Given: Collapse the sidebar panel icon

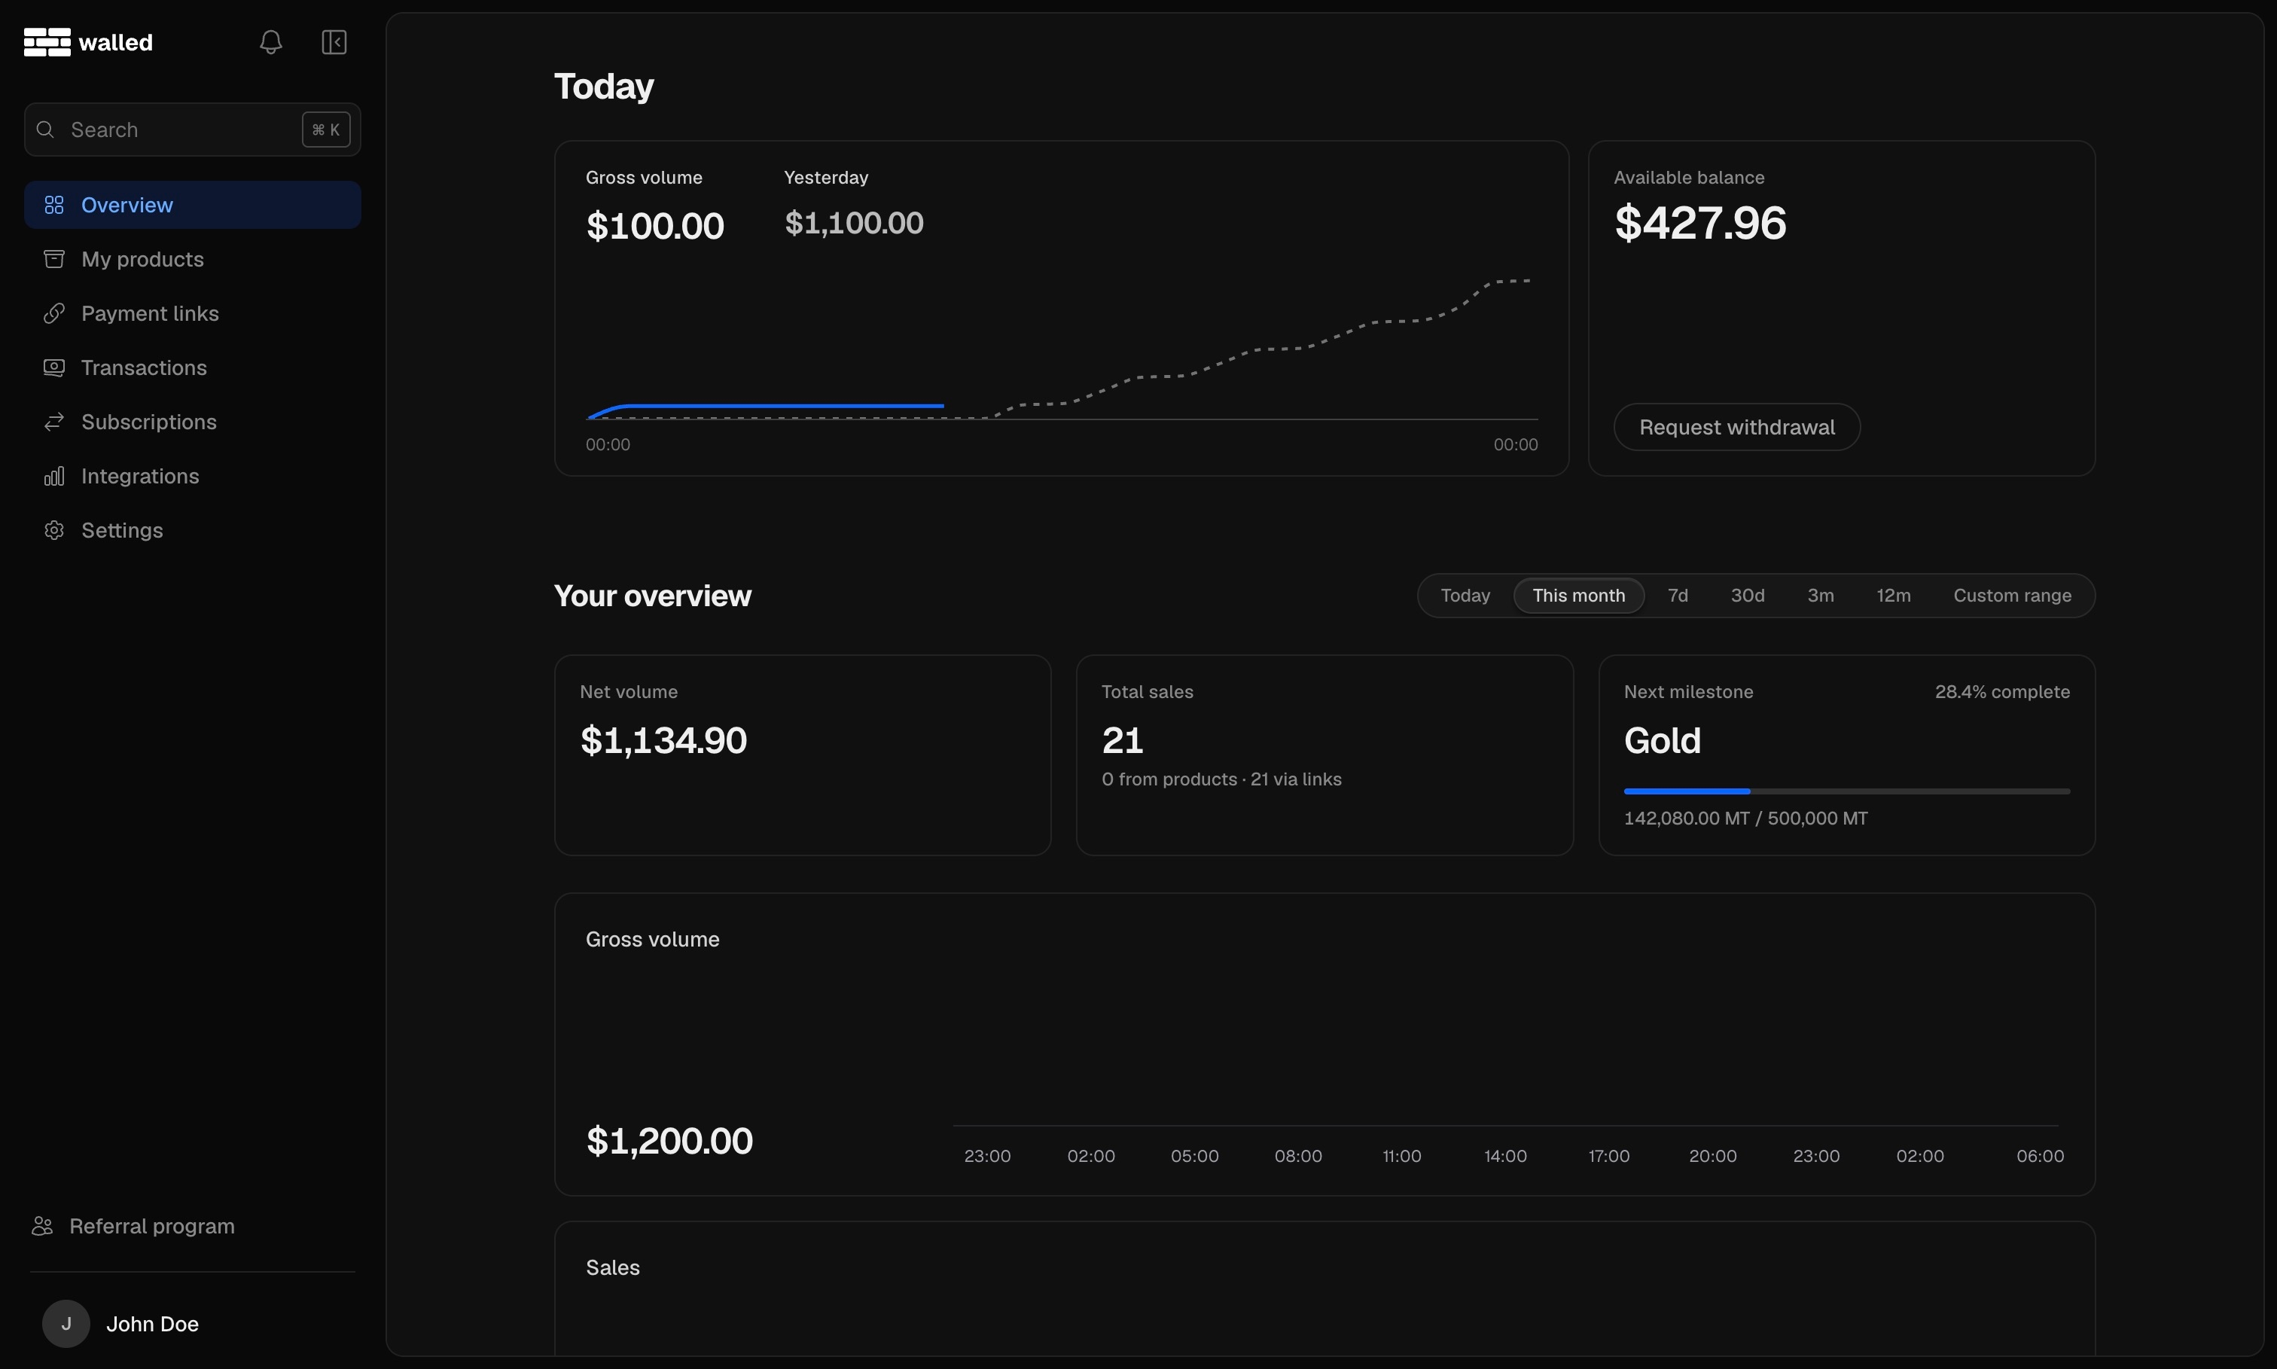Looking at the screenshot, I should pyautogui.click(x=334, y=42).
